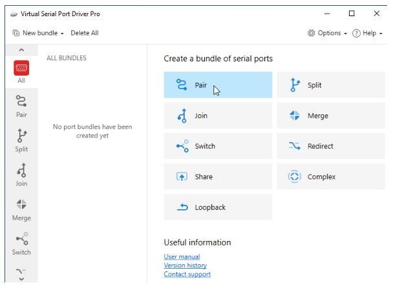Create a Share bundle tile
The width and height of the screenshot is (402, 292).
218,176
